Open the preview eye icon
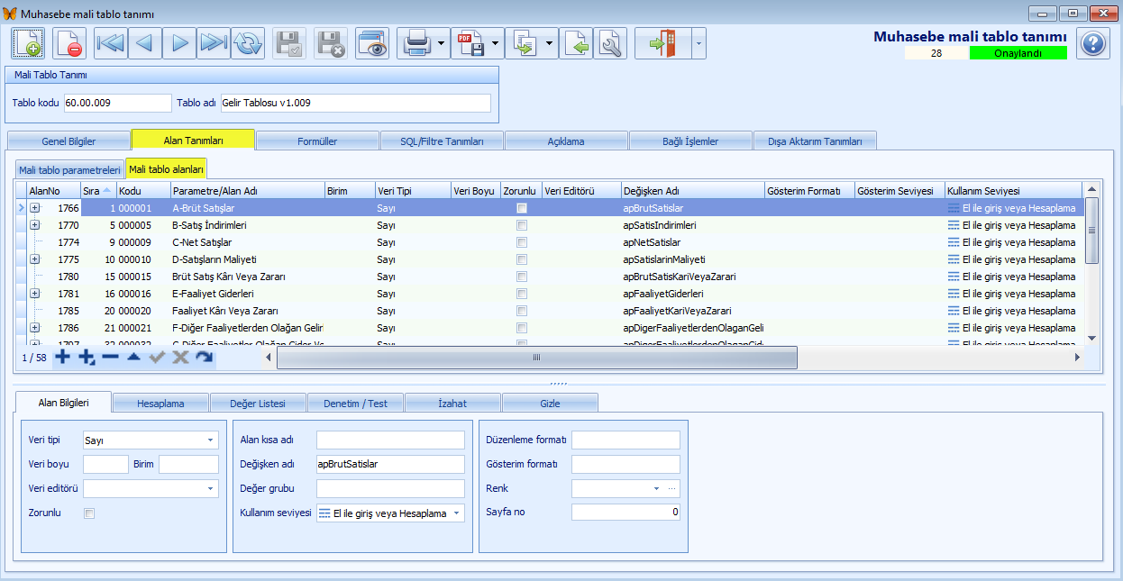Image resolution: width=1123 pixels, height=581 pixels. pos(371,43)
